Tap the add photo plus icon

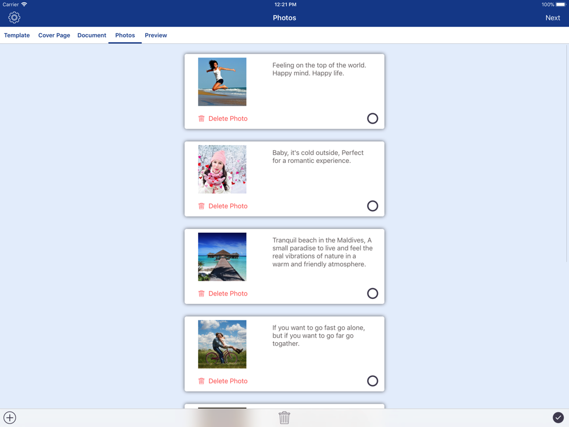coord(10,417)
